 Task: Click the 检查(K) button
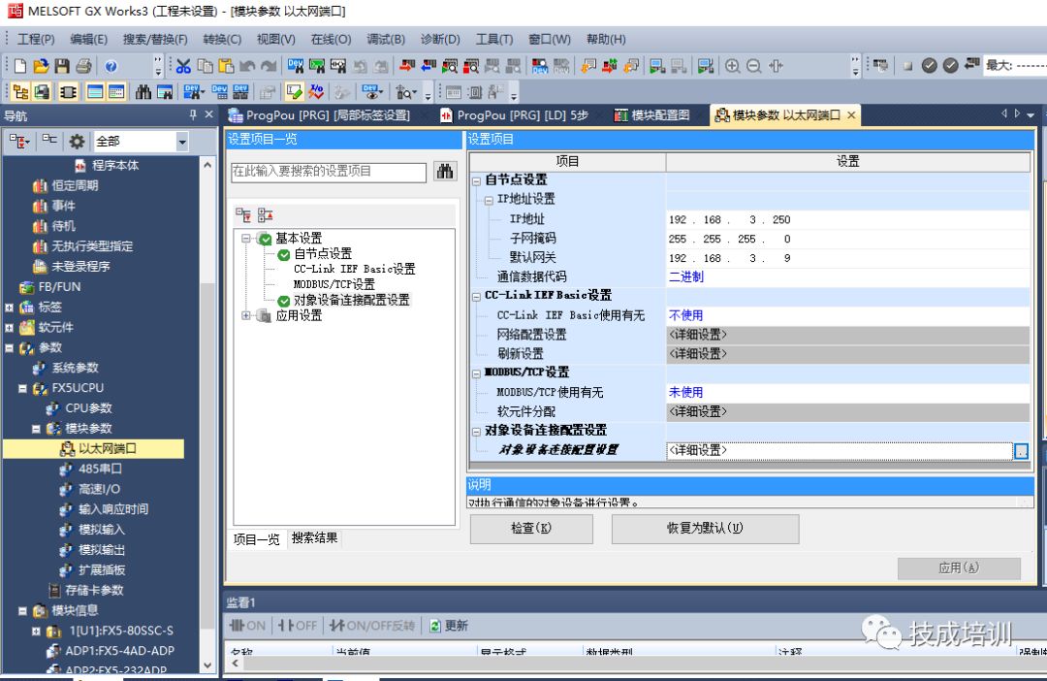pyautogui.click(x=531, y=529)
